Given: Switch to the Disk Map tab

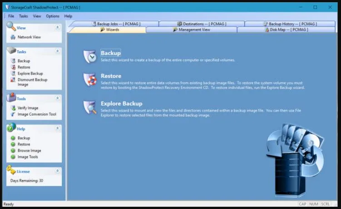Looking at the screenshot, I should coord(286,30).
